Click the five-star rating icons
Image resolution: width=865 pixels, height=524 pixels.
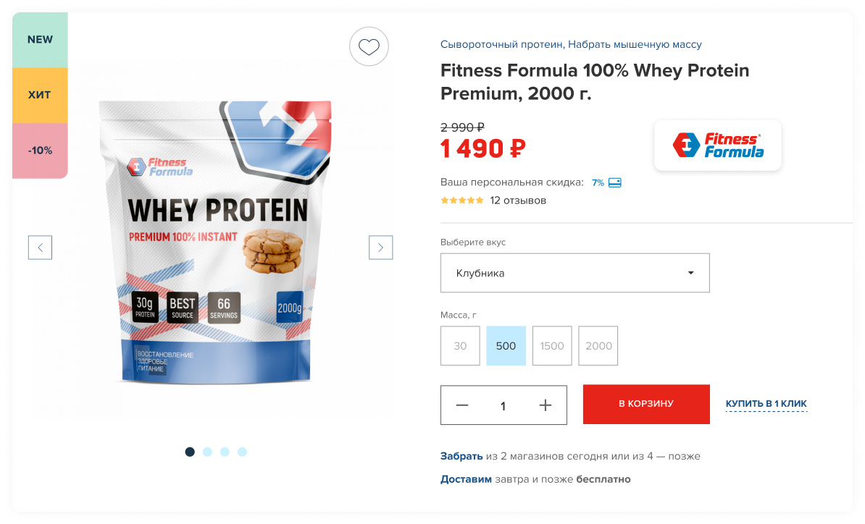click(x=461, y=200)
